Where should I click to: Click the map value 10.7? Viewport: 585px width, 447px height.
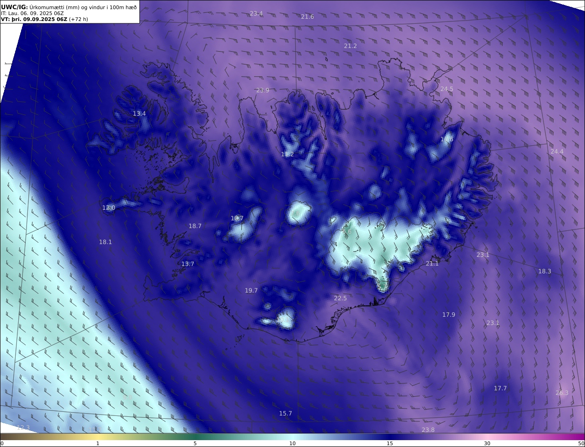click(237, 218)
